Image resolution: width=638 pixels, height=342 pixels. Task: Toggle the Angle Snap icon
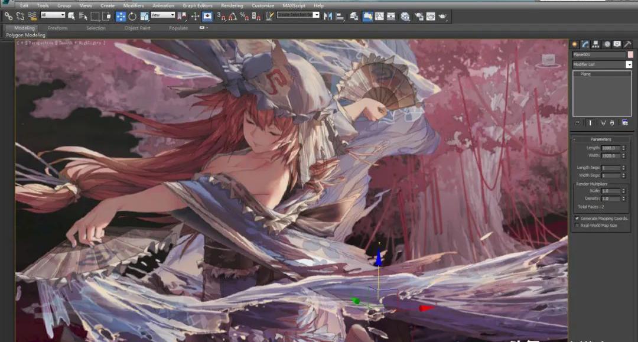pos(233,17)
